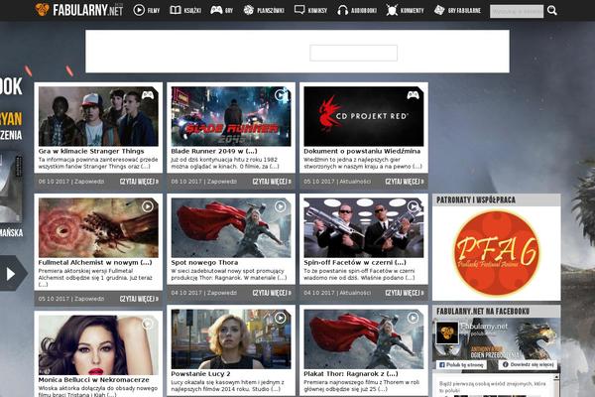Click Fabularny.net na Facebooku heading
The width and height of the screenshot is (595, 397).
point(483,312)
